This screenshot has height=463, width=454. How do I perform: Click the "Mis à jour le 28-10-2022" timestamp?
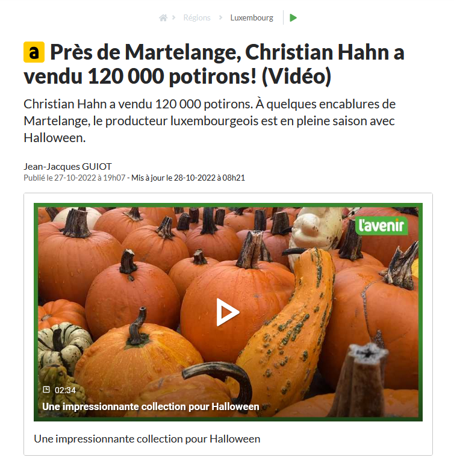[188, 178]
